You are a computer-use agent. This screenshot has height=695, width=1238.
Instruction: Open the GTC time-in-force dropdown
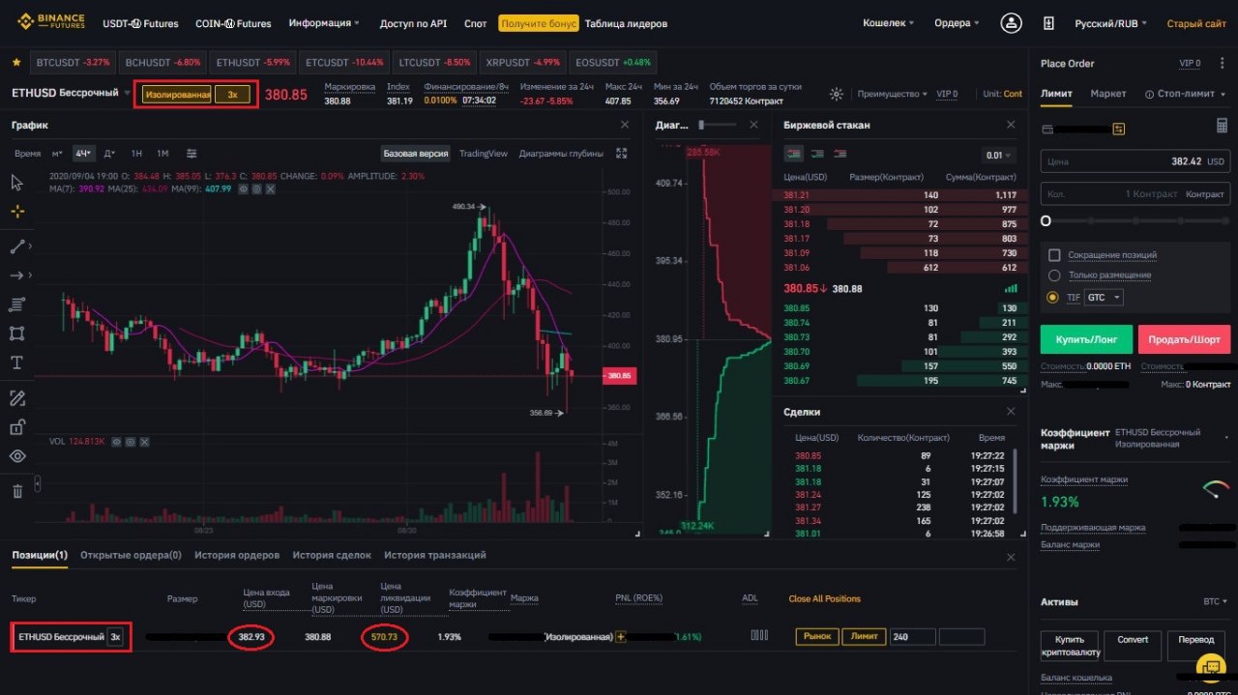(1104, 297)
